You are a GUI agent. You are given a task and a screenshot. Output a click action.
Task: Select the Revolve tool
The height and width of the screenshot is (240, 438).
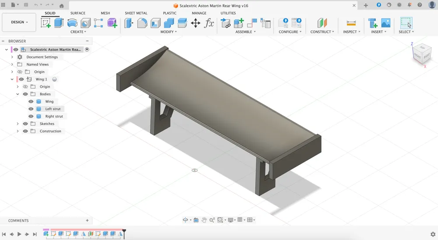[72, 23]
